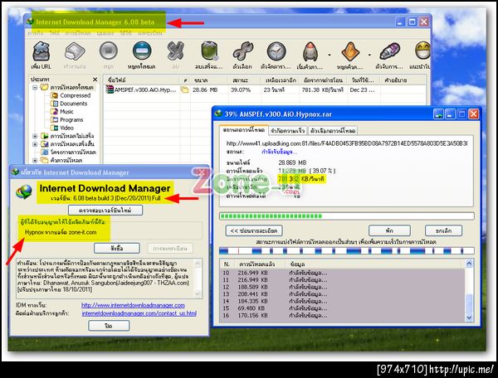Select the Music category

pyautogui.click(x=66, y=112)
